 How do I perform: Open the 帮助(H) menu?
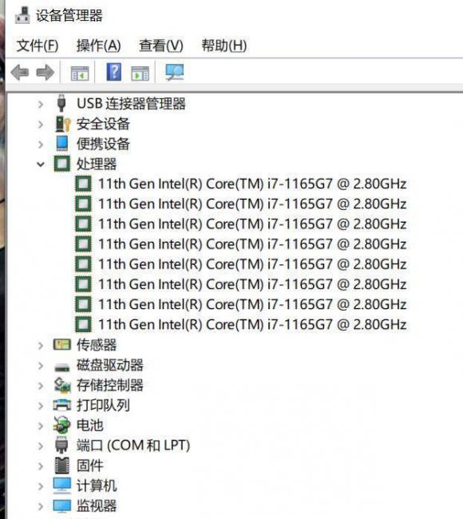click(x=224, y=46)
